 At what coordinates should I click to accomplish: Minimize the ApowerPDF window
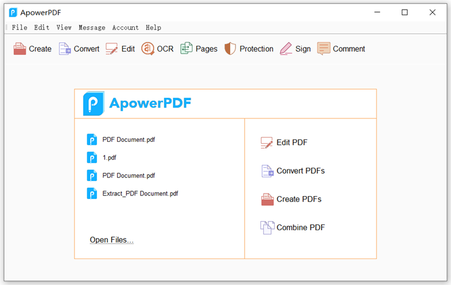point(378,13)
